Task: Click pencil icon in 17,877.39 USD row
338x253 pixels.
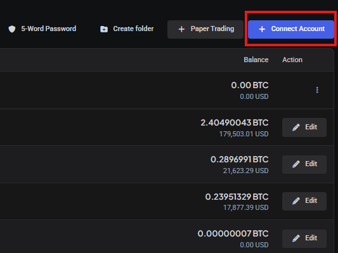Action: 296,201
